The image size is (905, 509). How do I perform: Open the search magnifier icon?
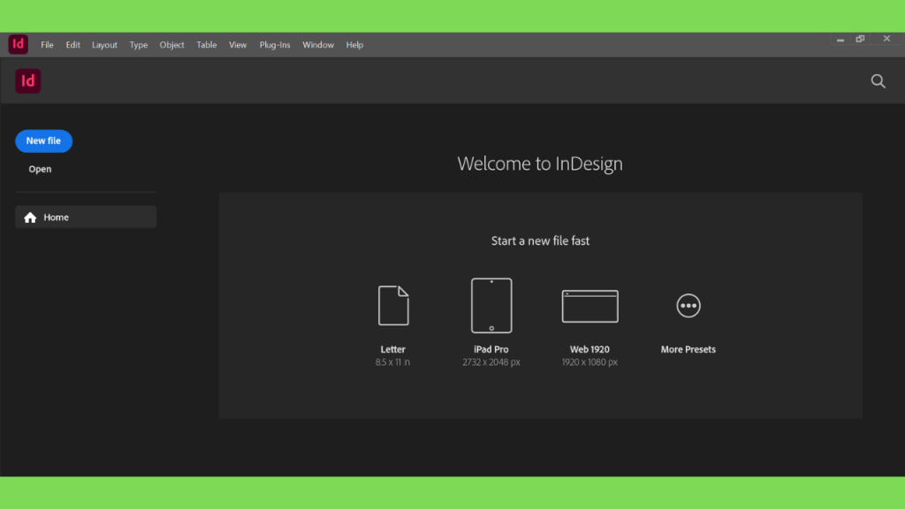878,81
